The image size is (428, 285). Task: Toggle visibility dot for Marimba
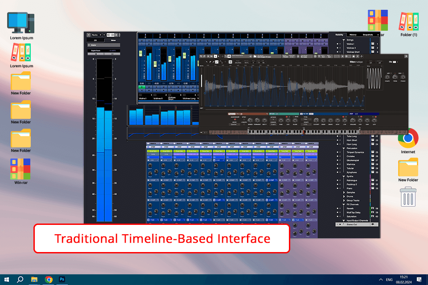(x=337, y=164)
